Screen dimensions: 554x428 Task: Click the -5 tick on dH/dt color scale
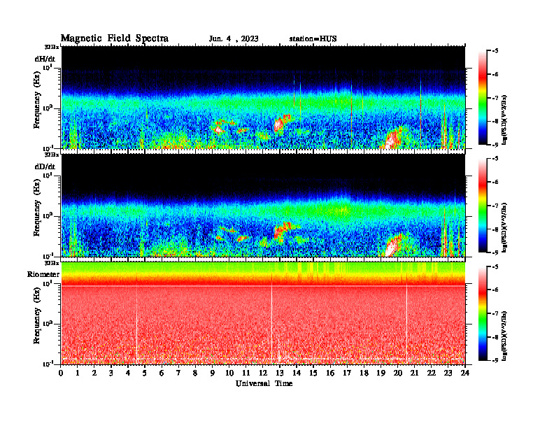pyautogui.click(x=495, y=51)
